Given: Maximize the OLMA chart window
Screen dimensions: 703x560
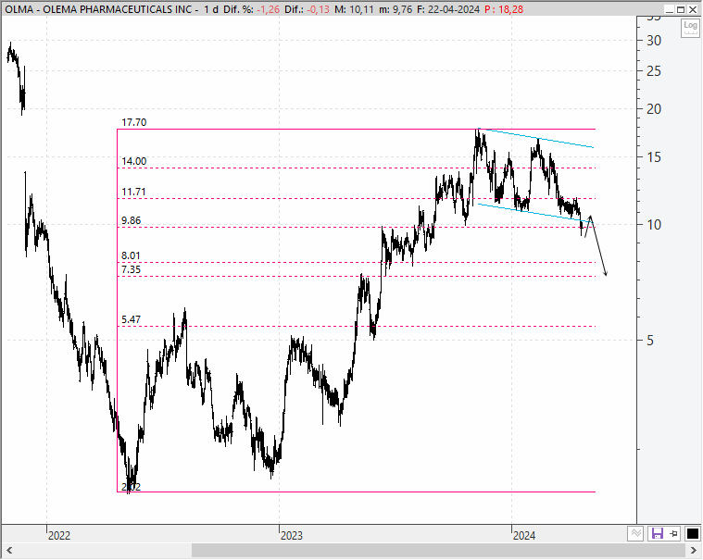Looking at the screenshot, I should [681, 9].
